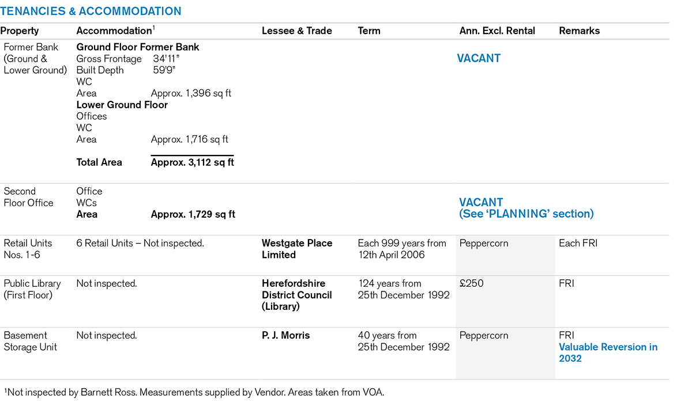This screenshot has height=406, width=692.
Task: Click the £250 rental amount
Action: pos(473,283)
